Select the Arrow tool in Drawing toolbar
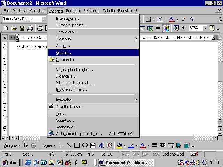 (69, 145)
